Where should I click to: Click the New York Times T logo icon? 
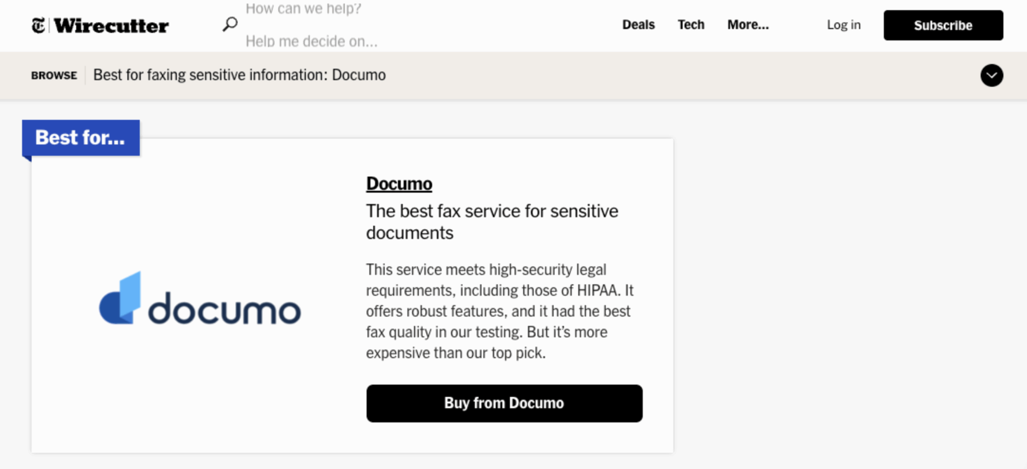tap(39, 25)
